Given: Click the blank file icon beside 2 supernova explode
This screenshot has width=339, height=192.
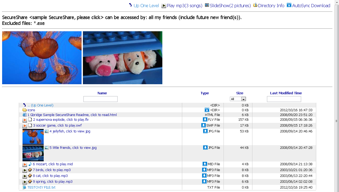Looking at the screenshot, I should click(x=30, y=119).
